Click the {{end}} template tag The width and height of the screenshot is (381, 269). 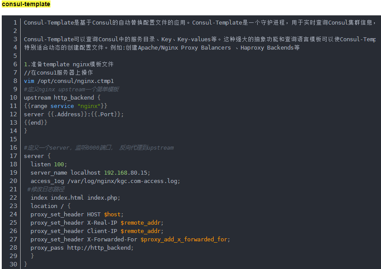point(36,123)
